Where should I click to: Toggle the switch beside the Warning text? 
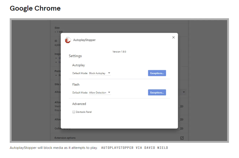(x=181, y=106)
